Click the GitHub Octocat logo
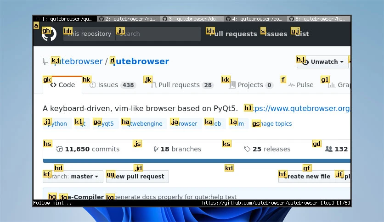The image size is (384, 222). (x=49, y=34)
